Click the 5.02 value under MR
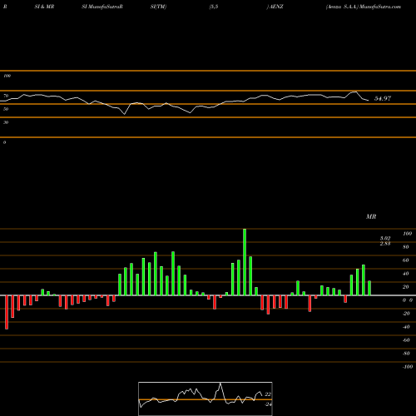Screen dimensions: 416x416 [385, 239]
